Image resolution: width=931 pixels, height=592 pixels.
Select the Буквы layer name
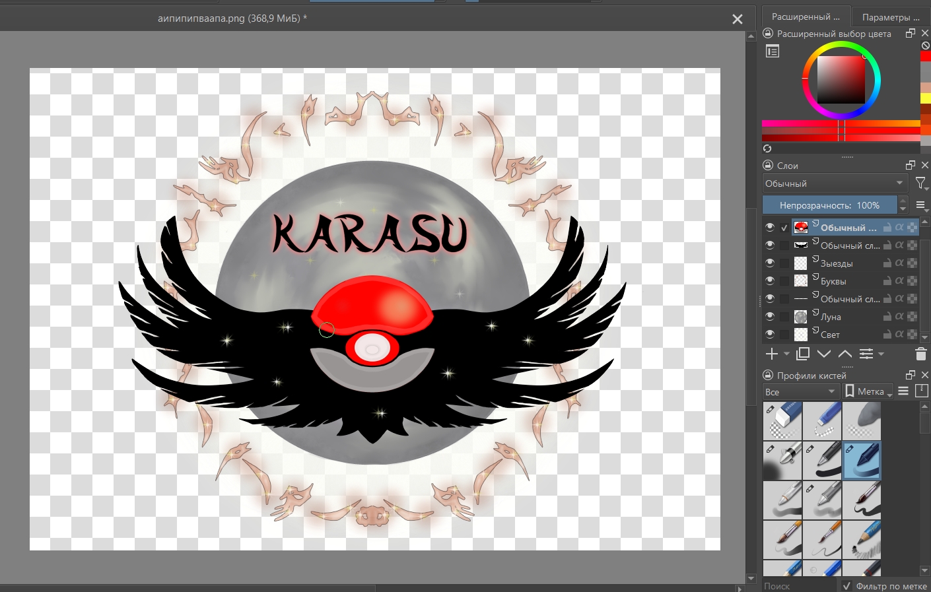833,281
